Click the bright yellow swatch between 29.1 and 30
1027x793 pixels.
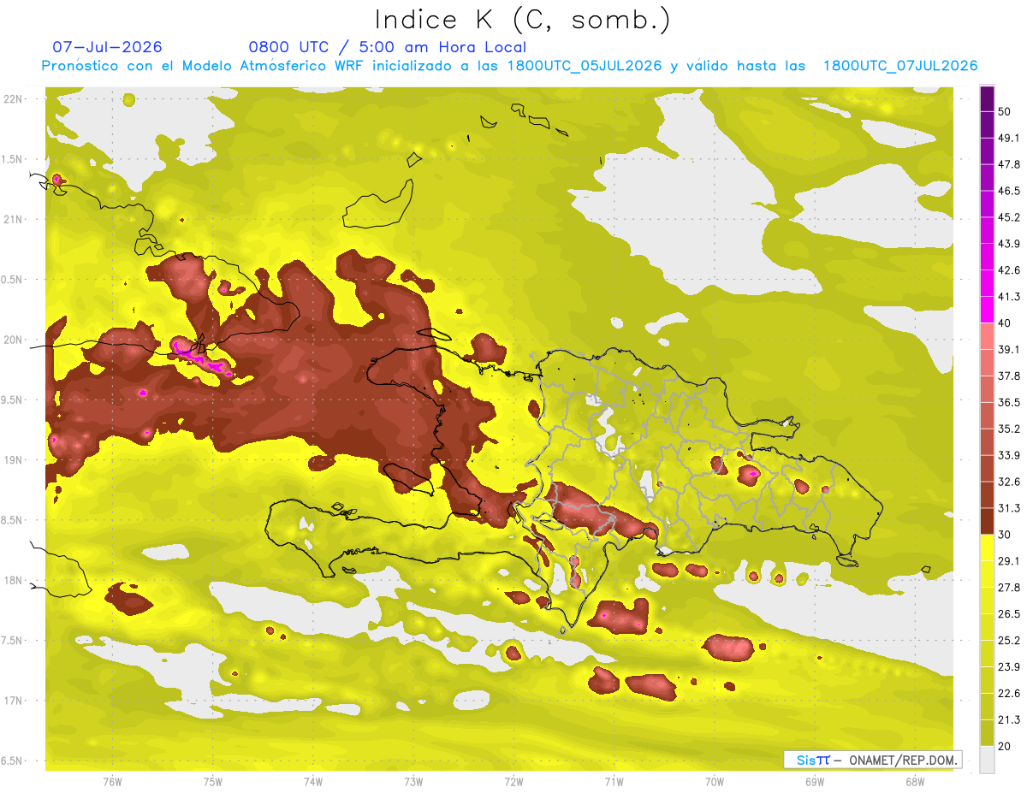pyautogui.click(x=988, y=547)
